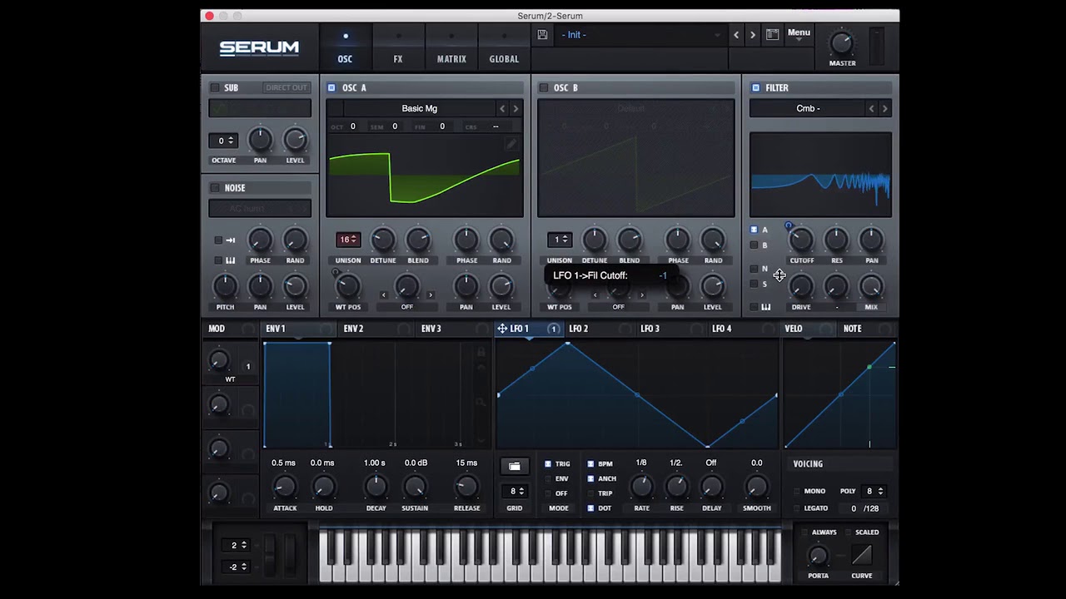Click the OSC A WT POS knob
This screenshot has width=1066, height=599.
348,287
